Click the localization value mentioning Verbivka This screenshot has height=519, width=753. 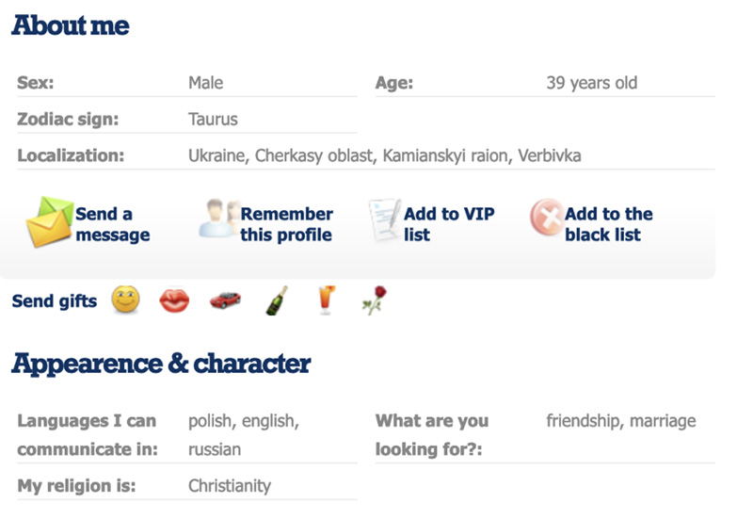pos(384,155)
